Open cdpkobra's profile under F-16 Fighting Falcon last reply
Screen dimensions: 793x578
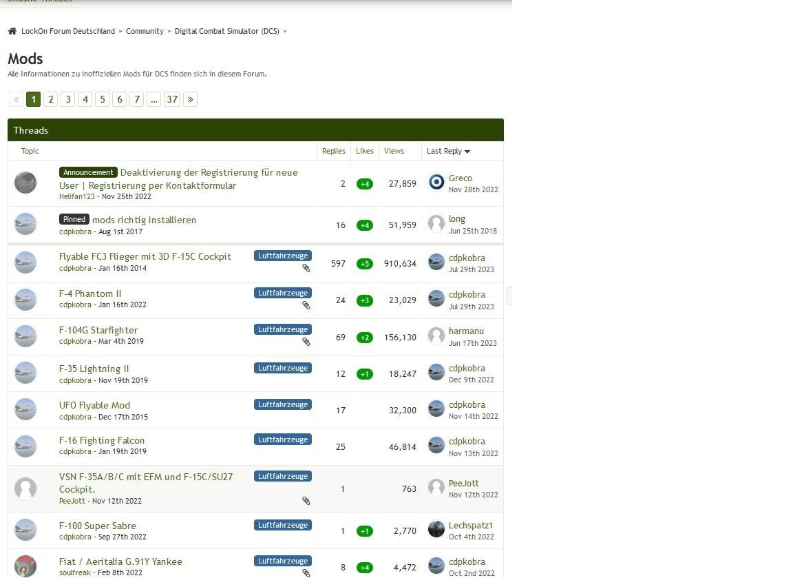[x=467, y=442]
